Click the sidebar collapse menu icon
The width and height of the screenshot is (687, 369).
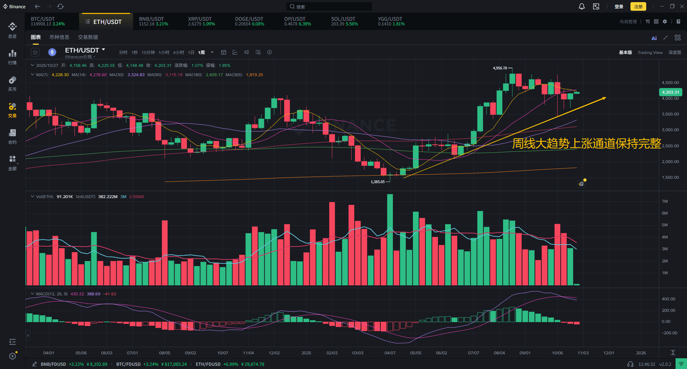13,342
